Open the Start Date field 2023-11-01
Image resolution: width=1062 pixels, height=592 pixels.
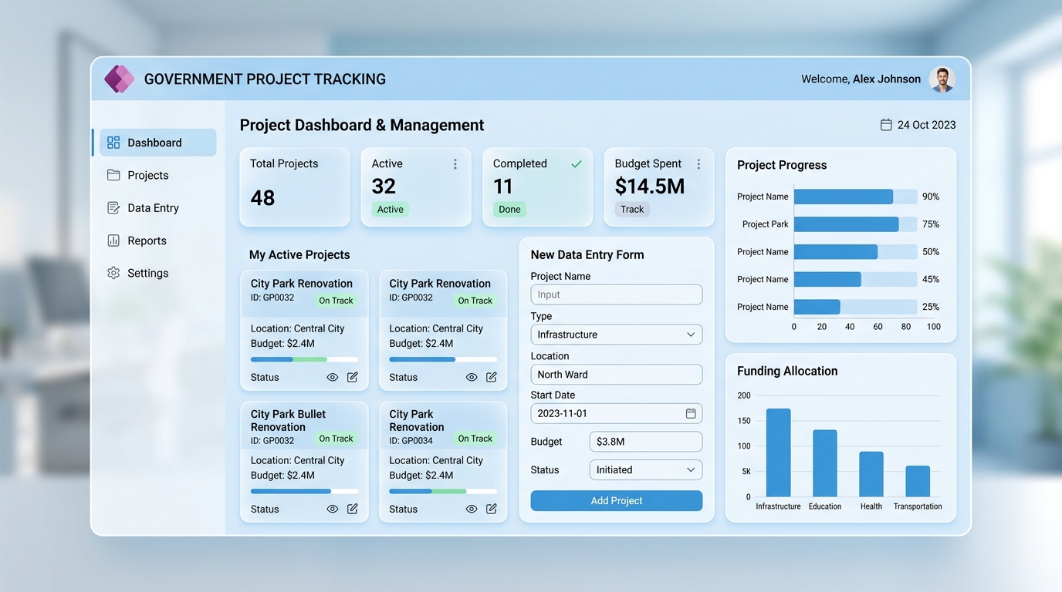coord(617,414)
